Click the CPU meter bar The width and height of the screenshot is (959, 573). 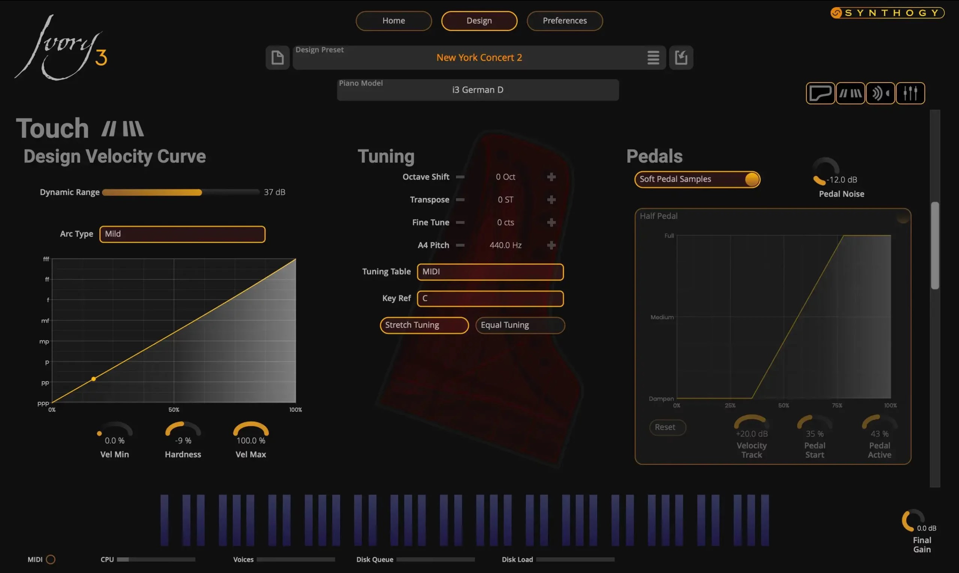(156, 560)
